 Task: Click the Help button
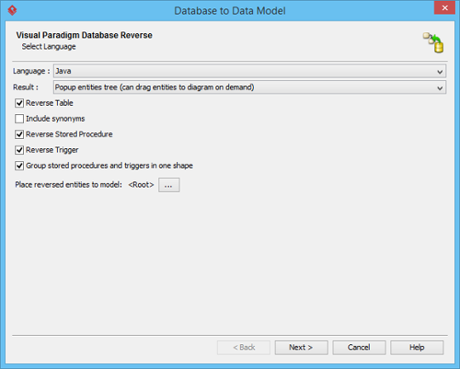(x=417, y=348)
